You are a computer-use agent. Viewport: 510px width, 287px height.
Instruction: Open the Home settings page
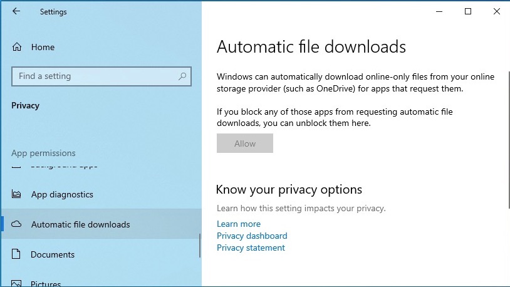[43, 47]
